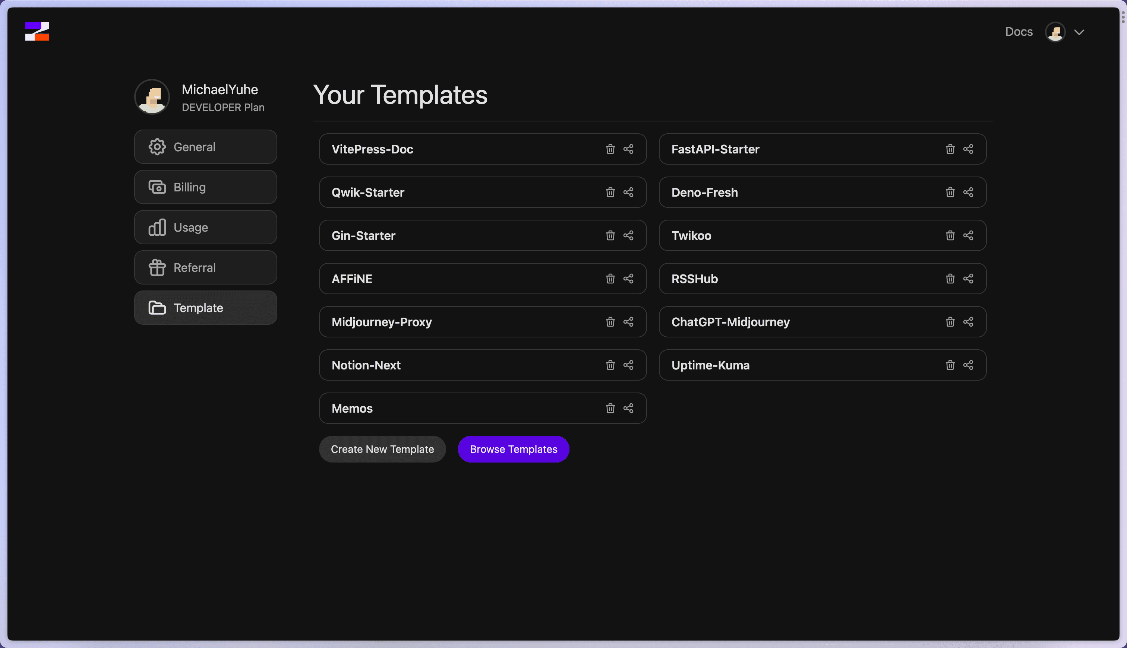Share the FastAPI-Starter template
The width and height of the screenshot is (1127, 648).
click(968, 149)
